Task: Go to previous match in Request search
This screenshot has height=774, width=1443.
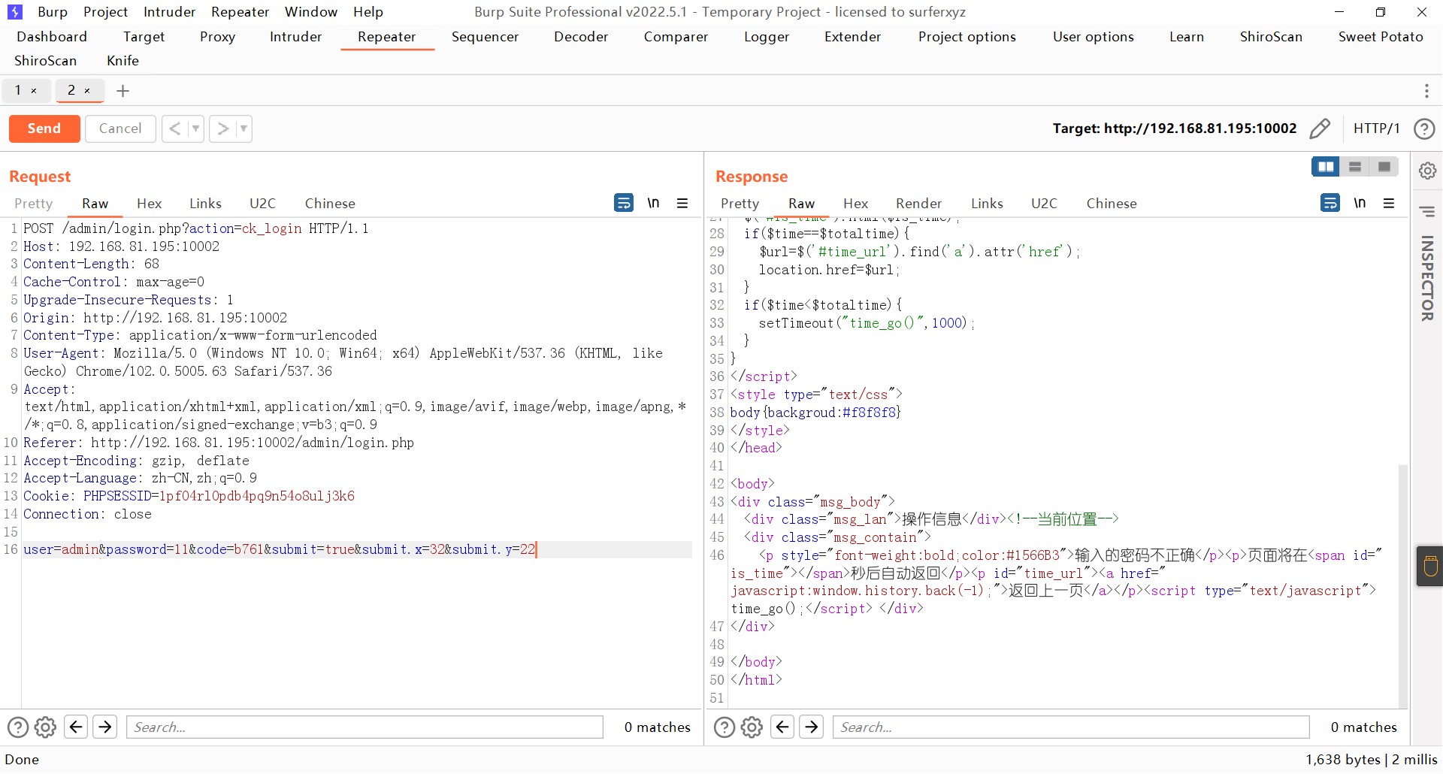Action: click(x=76, y=727)
